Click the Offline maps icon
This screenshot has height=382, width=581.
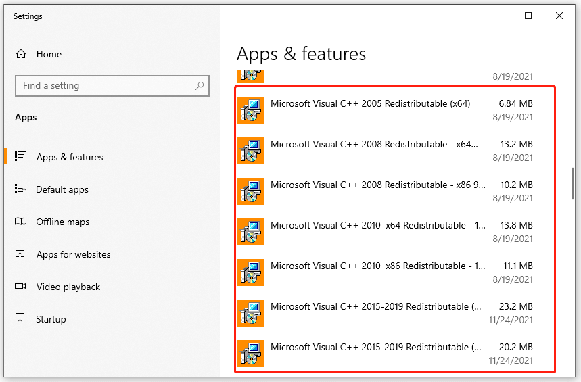click(x=20, y=222)
